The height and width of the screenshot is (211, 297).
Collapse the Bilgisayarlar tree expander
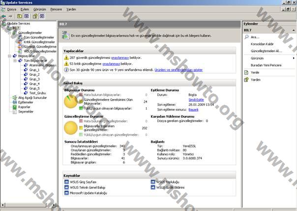9,56
